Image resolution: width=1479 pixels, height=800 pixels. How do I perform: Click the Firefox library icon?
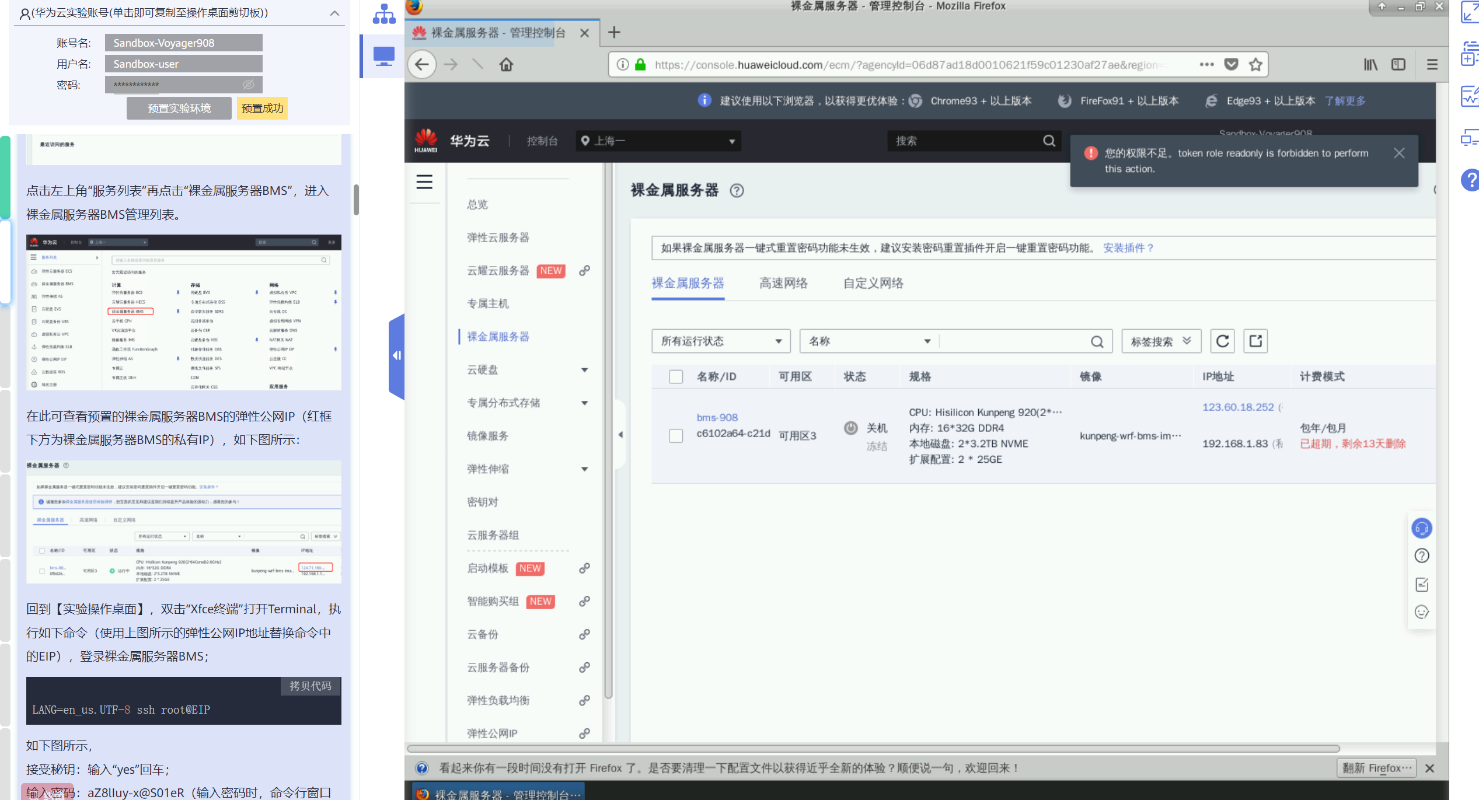1370,64
